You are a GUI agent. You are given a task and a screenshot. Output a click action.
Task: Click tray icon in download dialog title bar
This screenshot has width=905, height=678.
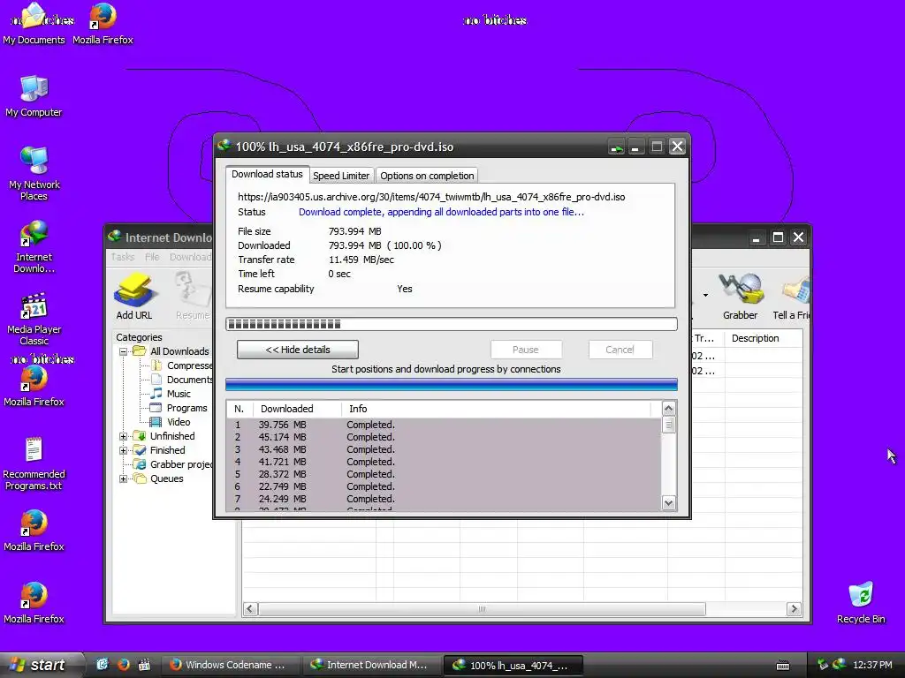click(616, 147)
